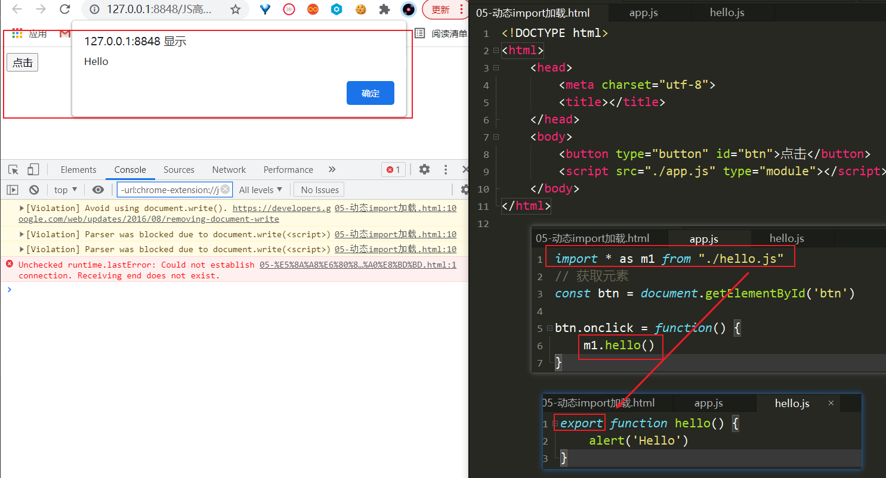Open the Apps grid shortcut in bookmarks bar
Screen dimensions: 886x478
[17, 34]
